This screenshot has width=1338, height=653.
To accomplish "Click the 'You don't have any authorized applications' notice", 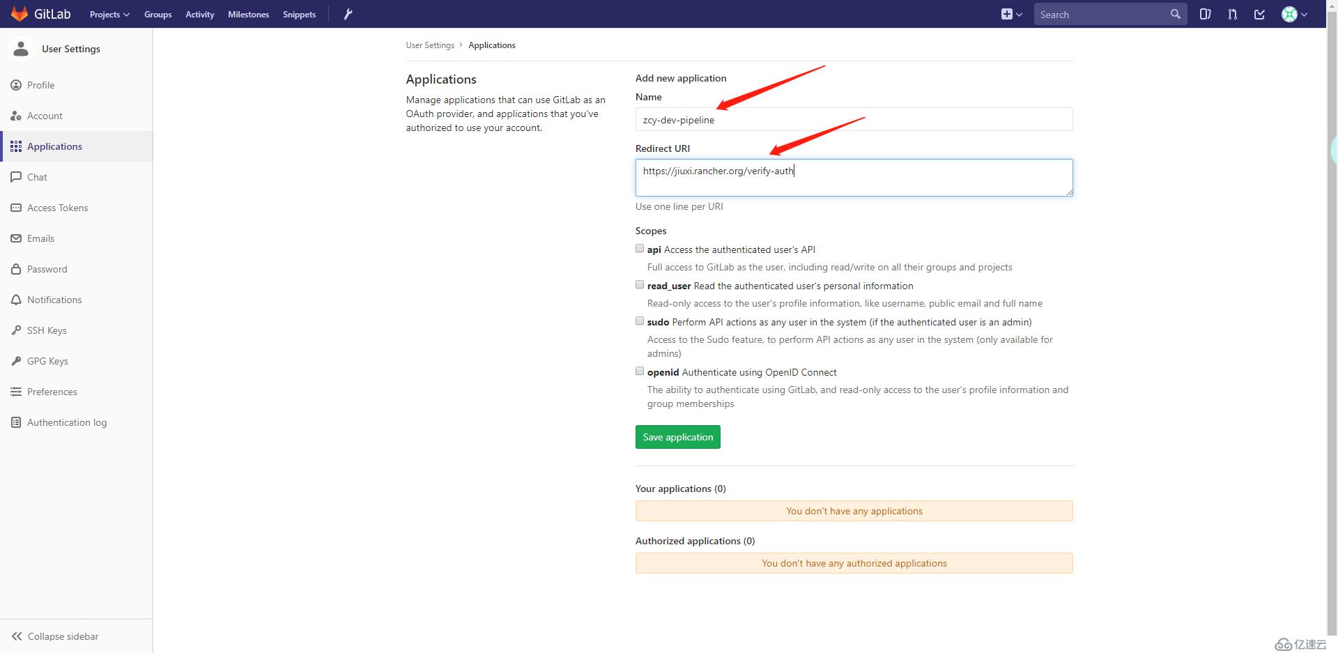I will click(854, 563).
